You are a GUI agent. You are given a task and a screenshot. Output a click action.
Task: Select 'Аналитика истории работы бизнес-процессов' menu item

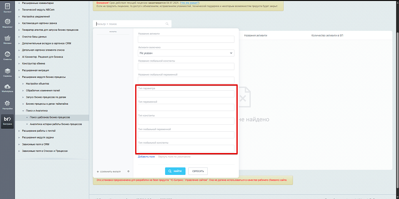click(x=56, y=124)
